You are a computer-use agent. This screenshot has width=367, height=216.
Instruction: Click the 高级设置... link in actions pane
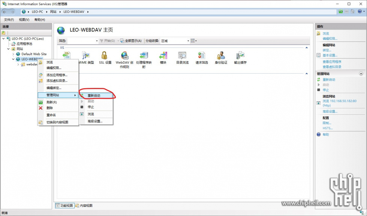(330, 111)
